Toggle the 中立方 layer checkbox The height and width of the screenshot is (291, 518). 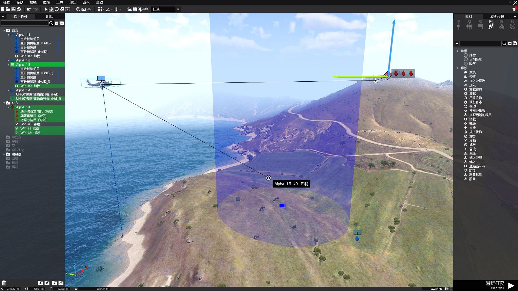pyautogui.click(x=8, y=137)
